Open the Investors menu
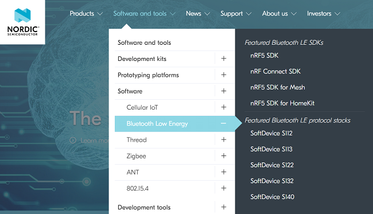The width and height of the screenshot is (373, 214). coord(319,14)
